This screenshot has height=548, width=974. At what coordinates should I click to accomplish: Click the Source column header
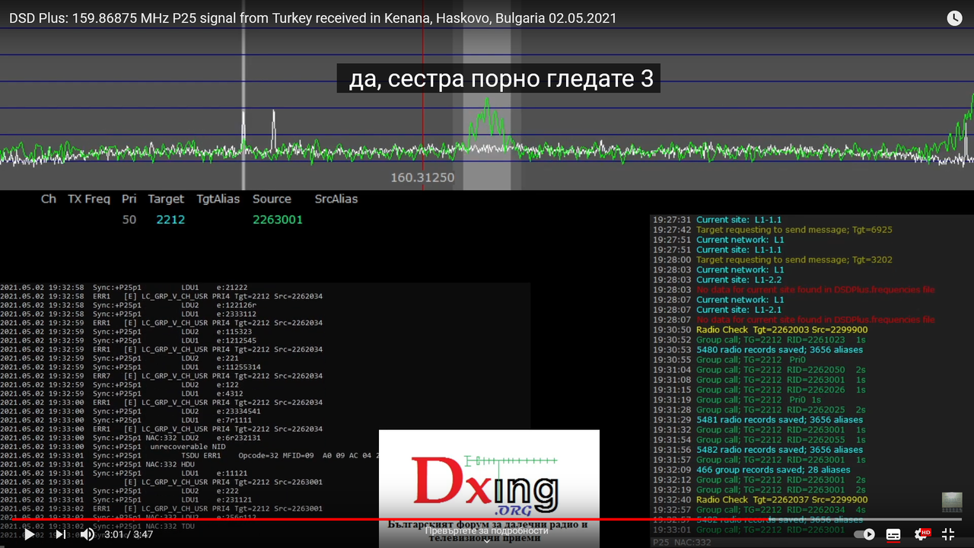pyautogui.click(x=272, y=199)
